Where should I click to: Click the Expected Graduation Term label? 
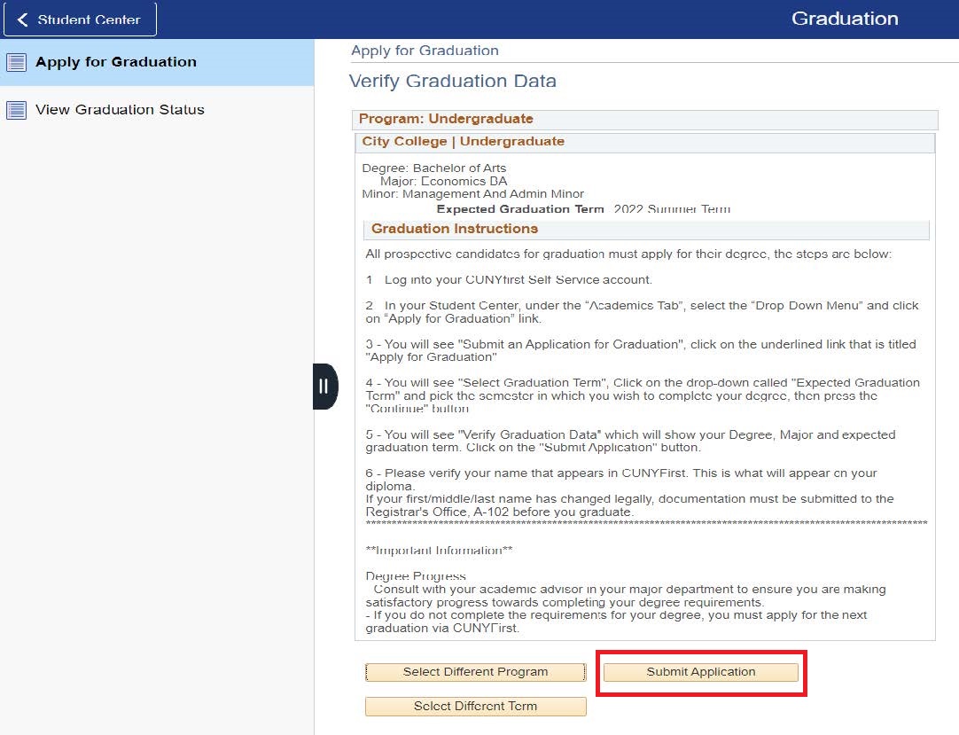[x=519, y=209]
